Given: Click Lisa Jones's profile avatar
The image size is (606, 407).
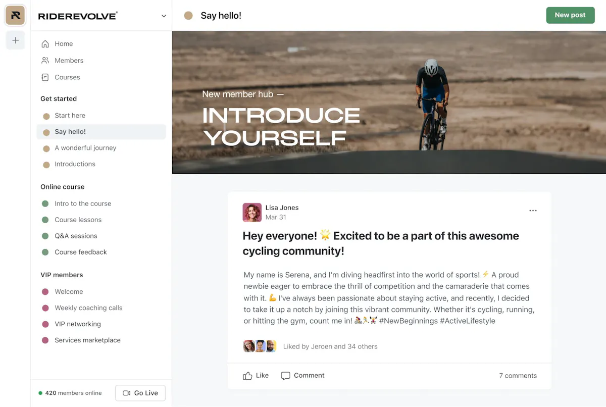Looking at the screenshot, I should coord(252,213).
